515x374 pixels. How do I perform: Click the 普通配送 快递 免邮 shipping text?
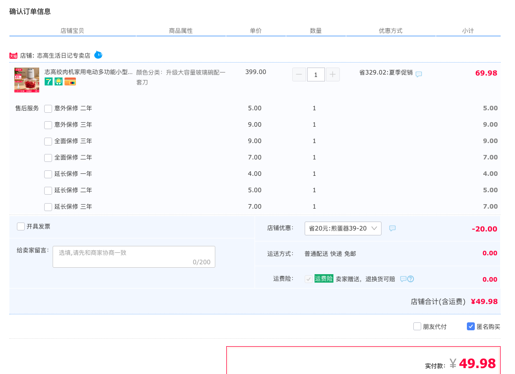[x=330, y=254]
